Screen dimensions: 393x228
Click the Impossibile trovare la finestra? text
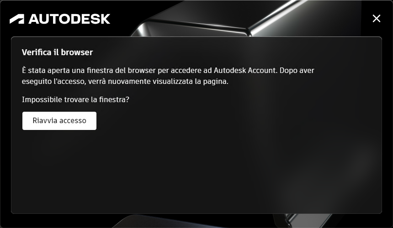75,99
